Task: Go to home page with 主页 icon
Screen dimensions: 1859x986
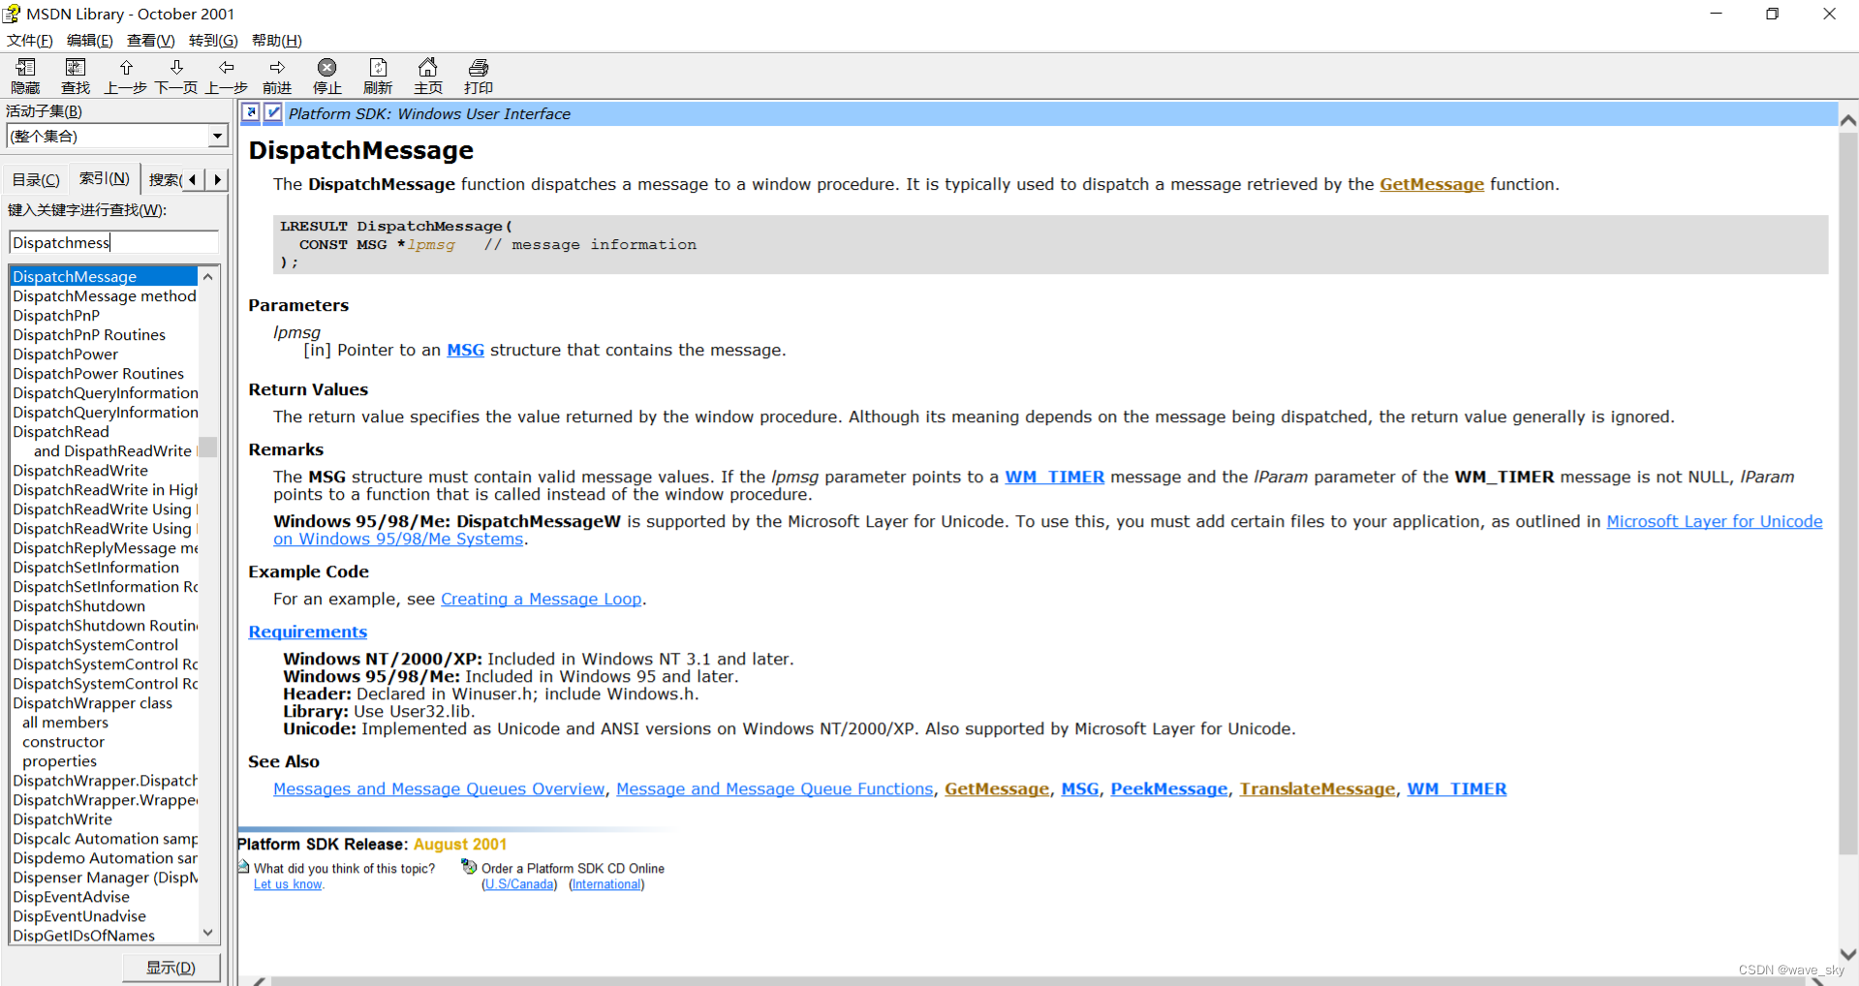Action: 427,76
